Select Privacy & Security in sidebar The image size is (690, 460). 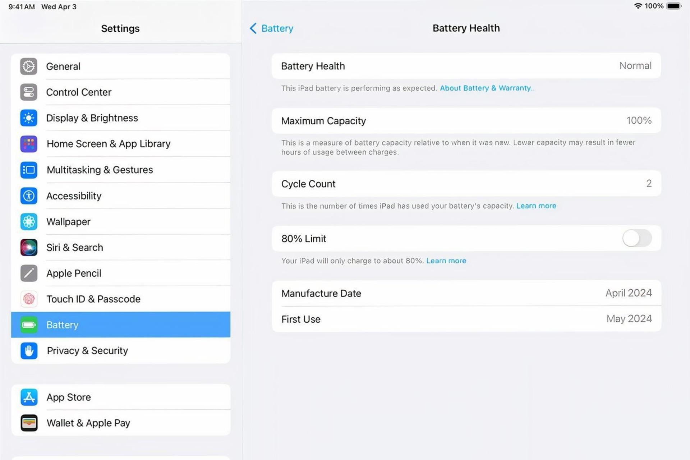click(121, 350)
